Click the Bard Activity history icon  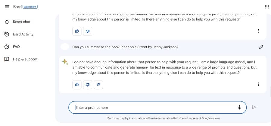7,34
